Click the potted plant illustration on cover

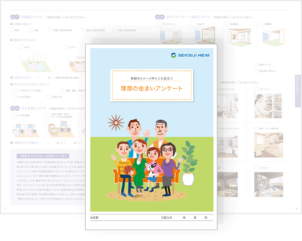coord(189,163)
